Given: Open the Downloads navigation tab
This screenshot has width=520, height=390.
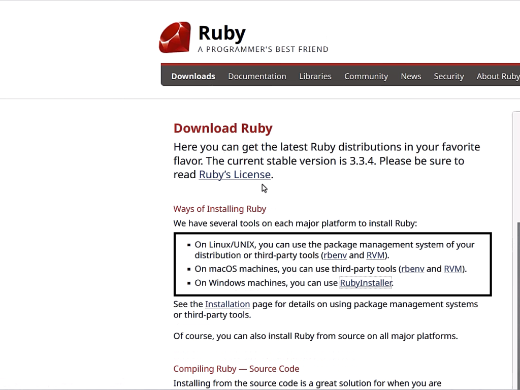Looking at the screenshot, I should (x=193, y=76).
